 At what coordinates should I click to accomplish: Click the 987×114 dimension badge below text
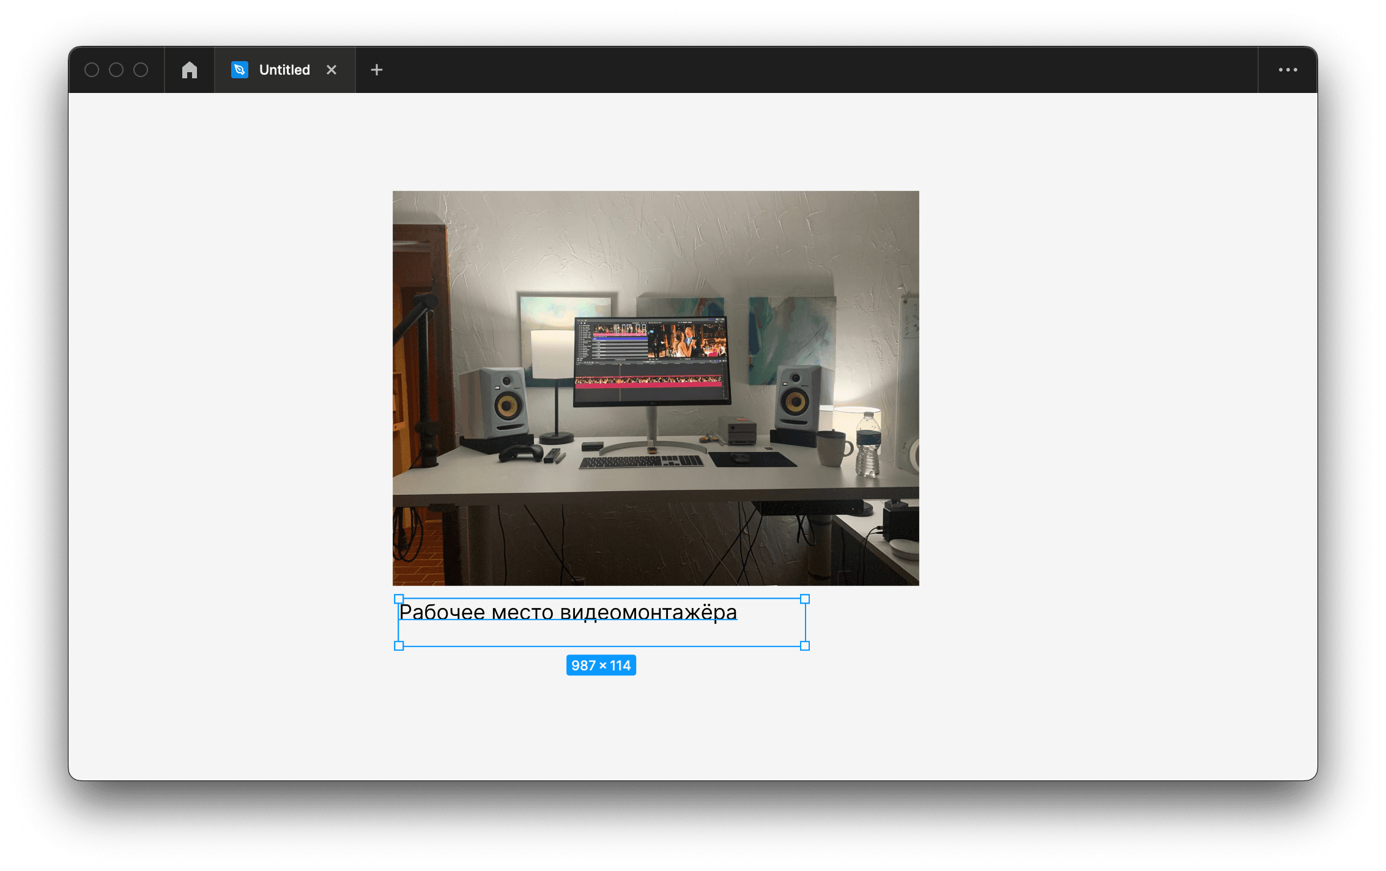point(602,664)
